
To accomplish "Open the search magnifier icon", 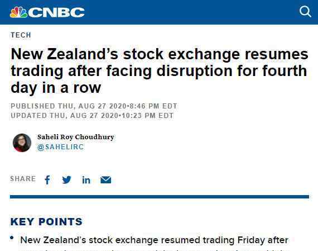I will point(305,11).
